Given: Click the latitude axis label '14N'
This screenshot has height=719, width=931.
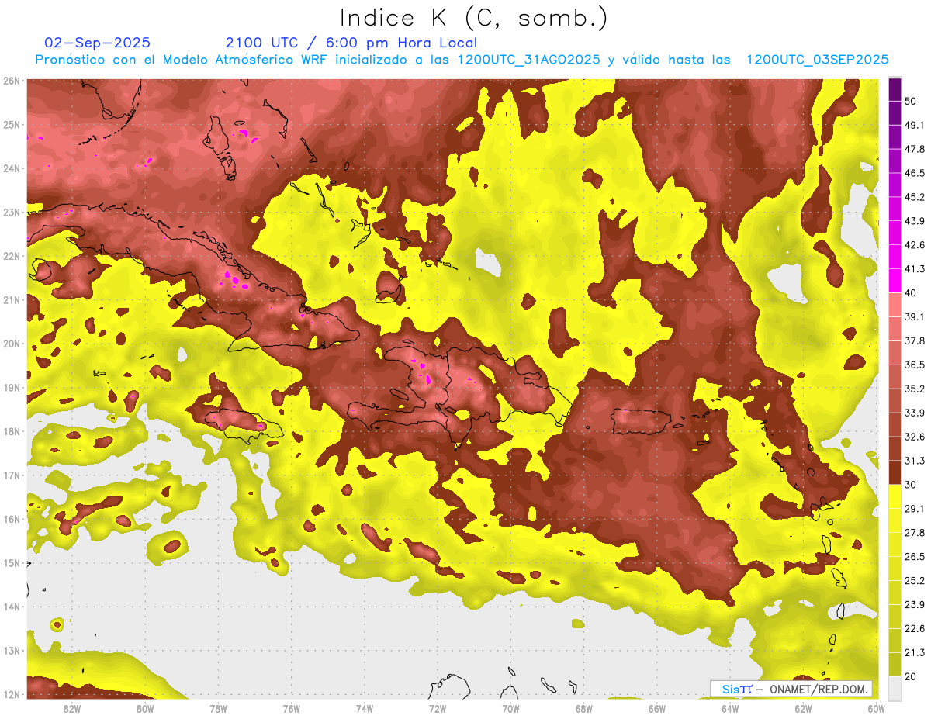Looking at the screenshot, I should pos(12,607).
